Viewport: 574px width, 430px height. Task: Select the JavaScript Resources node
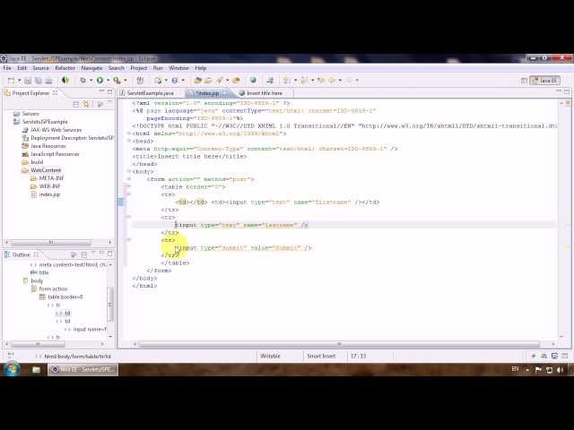click(55, 154)
